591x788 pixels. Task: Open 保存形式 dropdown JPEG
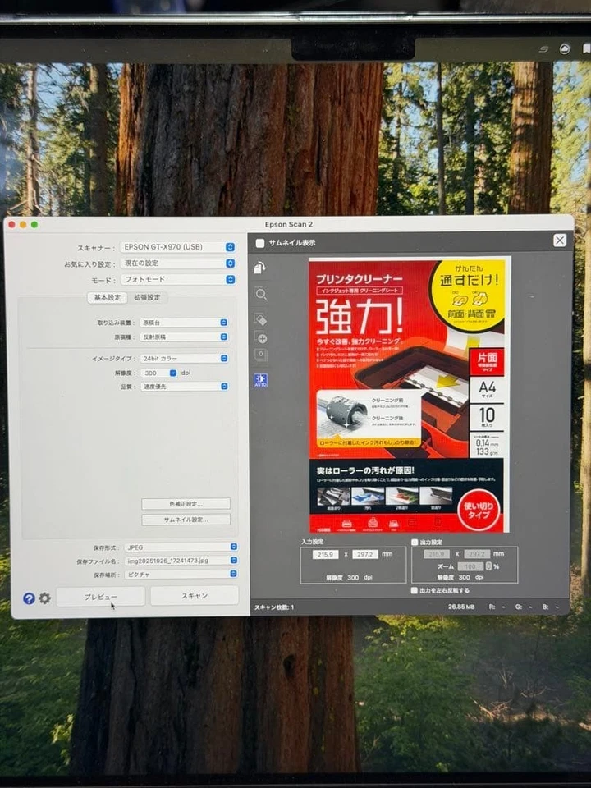click(181, 547)
